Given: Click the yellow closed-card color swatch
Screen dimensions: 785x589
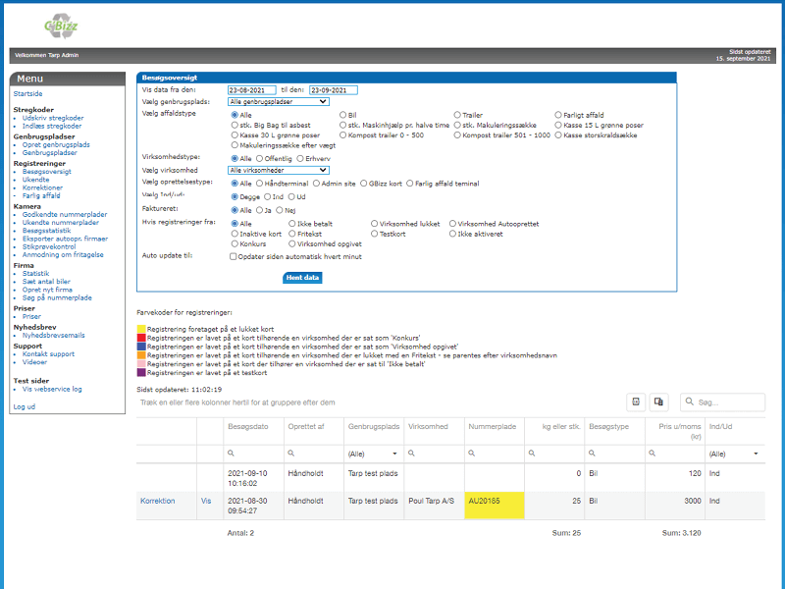Looking at the screenshot, I should click(140, 329).
